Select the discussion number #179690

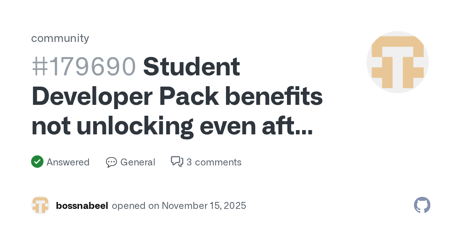click(83, 66)
